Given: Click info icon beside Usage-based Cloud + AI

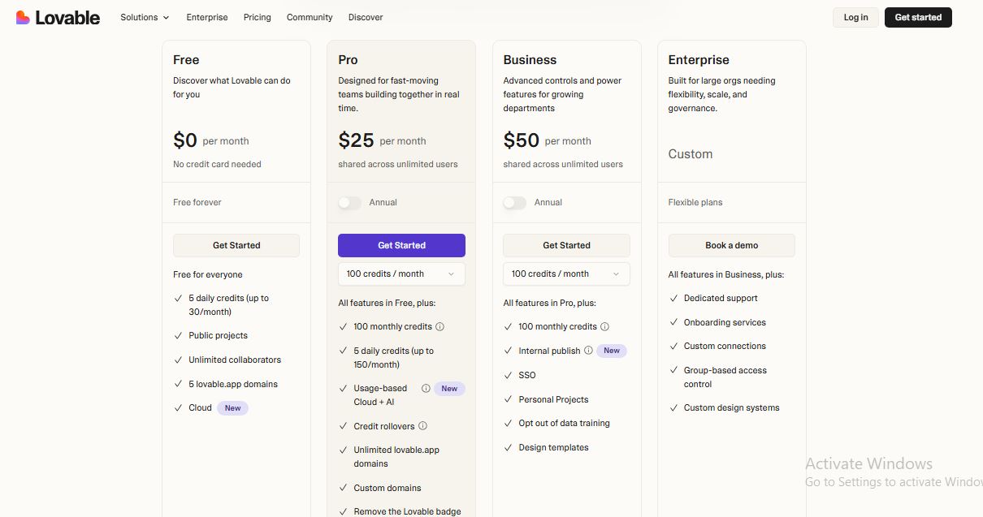Looking at the screenshot, I should [x=426, y=389].
